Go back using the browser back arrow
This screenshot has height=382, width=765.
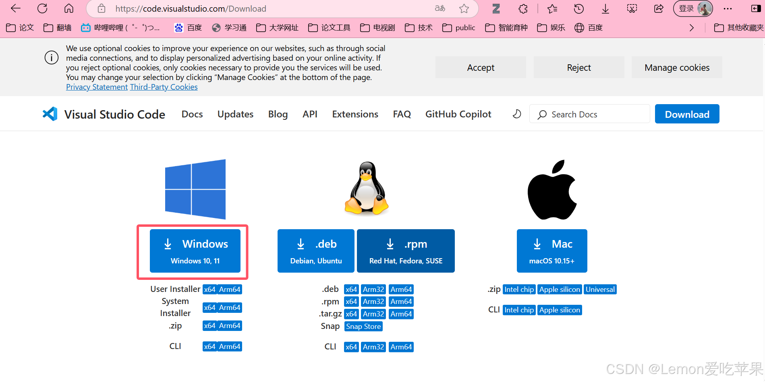tap(16, 8)
